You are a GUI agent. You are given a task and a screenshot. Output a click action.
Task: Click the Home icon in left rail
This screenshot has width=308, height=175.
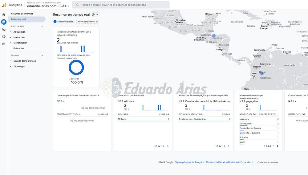tap(4, 14)
